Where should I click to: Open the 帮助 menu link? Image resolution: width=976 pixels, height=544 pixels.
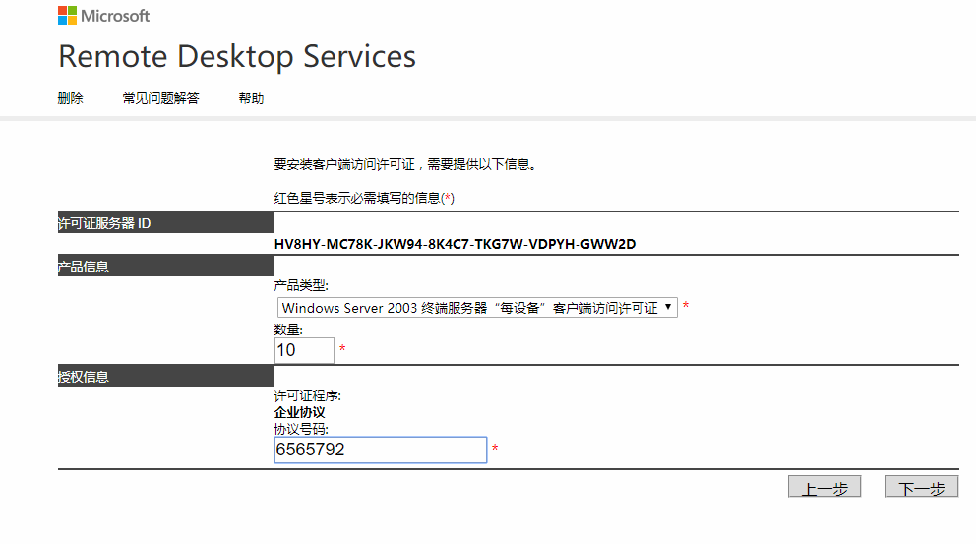[x=251, y=98]
